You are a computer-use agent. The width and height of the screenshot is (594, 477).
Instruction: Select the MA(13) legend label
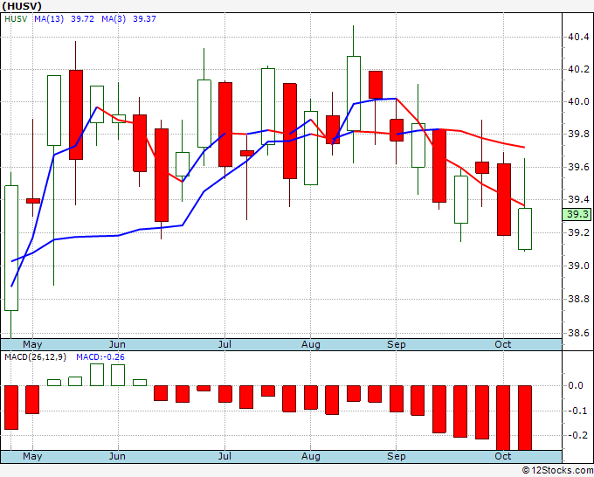click(49, 19)
